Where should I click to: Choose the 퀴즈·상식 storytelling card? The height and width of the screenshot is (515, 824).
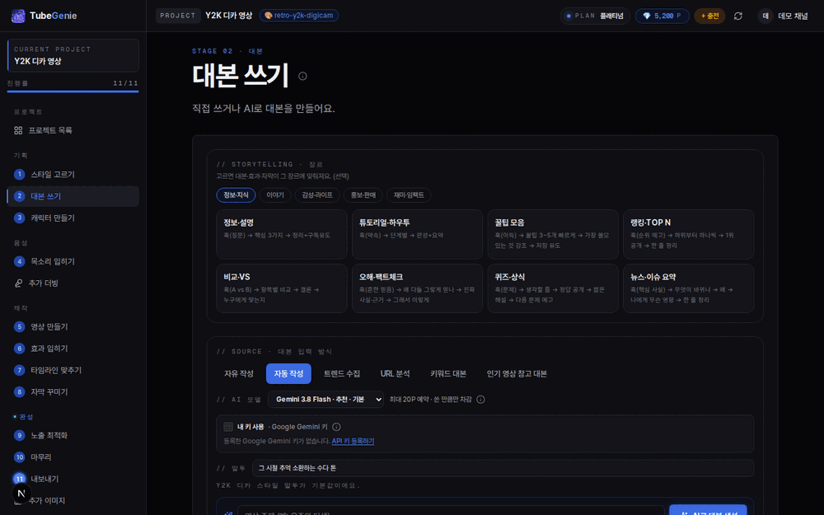[x=553, y=288]
